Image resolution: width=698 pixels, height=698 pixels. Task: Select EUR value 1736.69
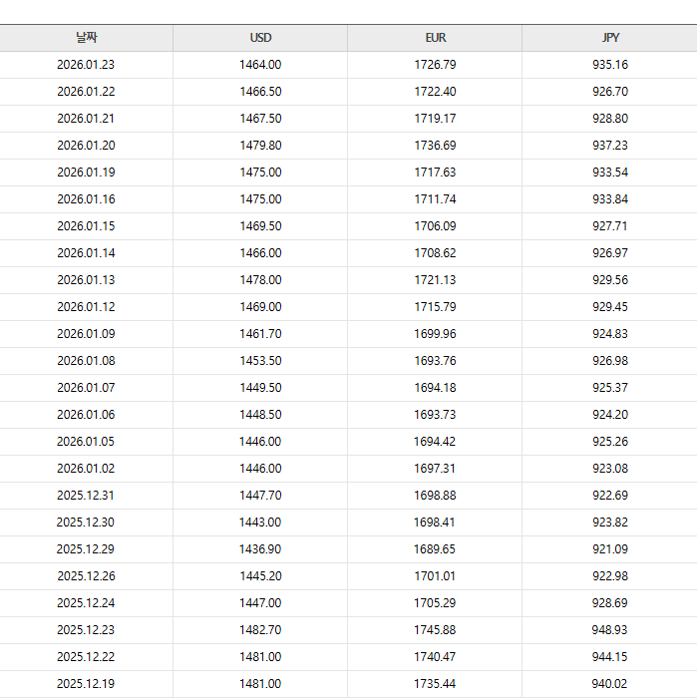click(435, 146)
